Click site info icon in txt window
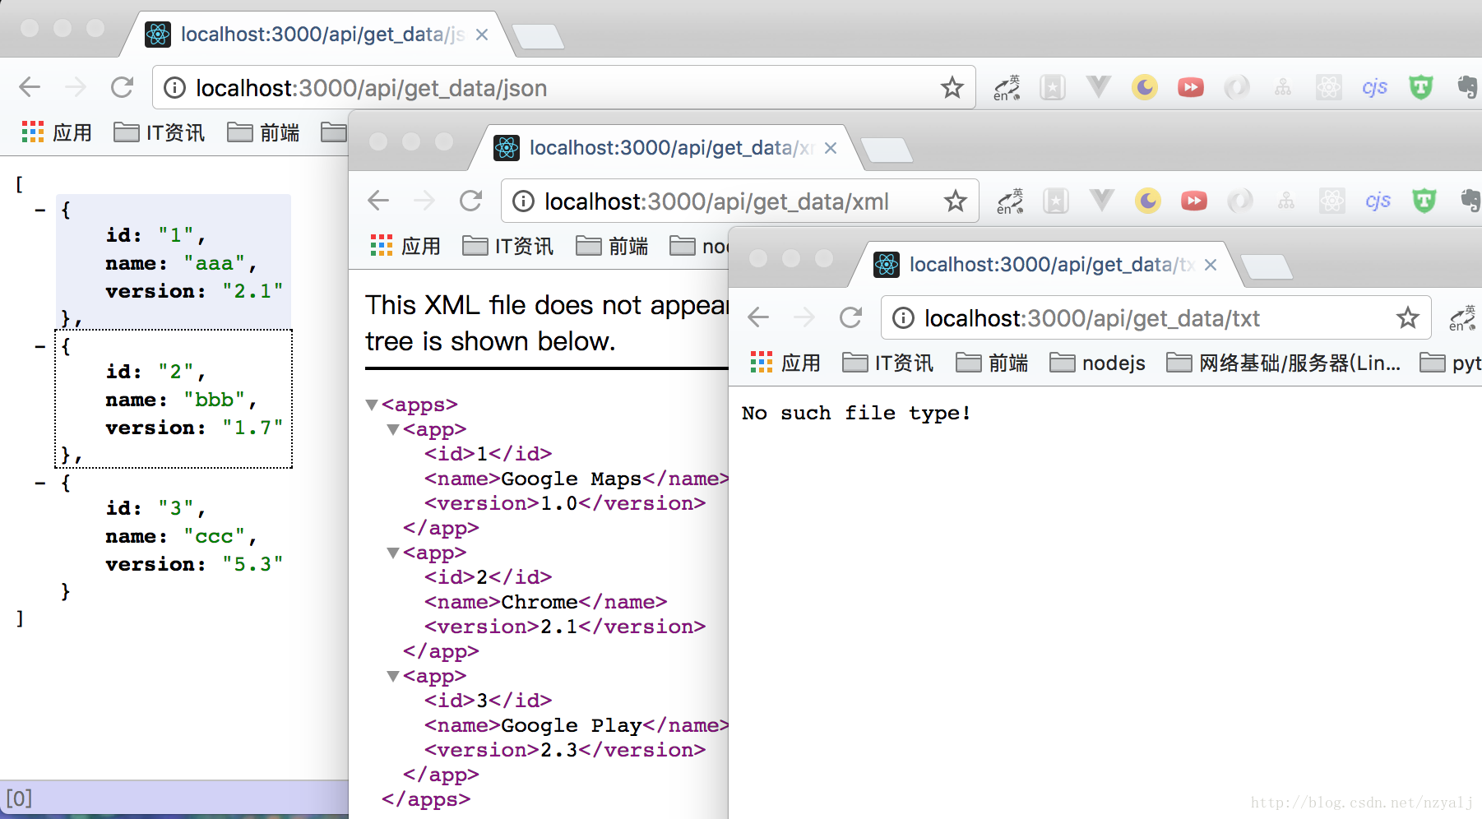Viewport: 1482px width, 819px height. [903, 318]
